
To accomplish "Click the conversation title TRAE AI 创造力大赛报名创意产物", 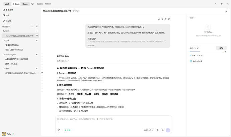I will 57,11.
